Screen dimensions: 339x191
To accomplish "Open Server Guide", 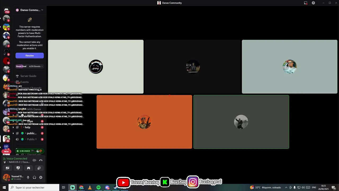I will tap(28, 76).
